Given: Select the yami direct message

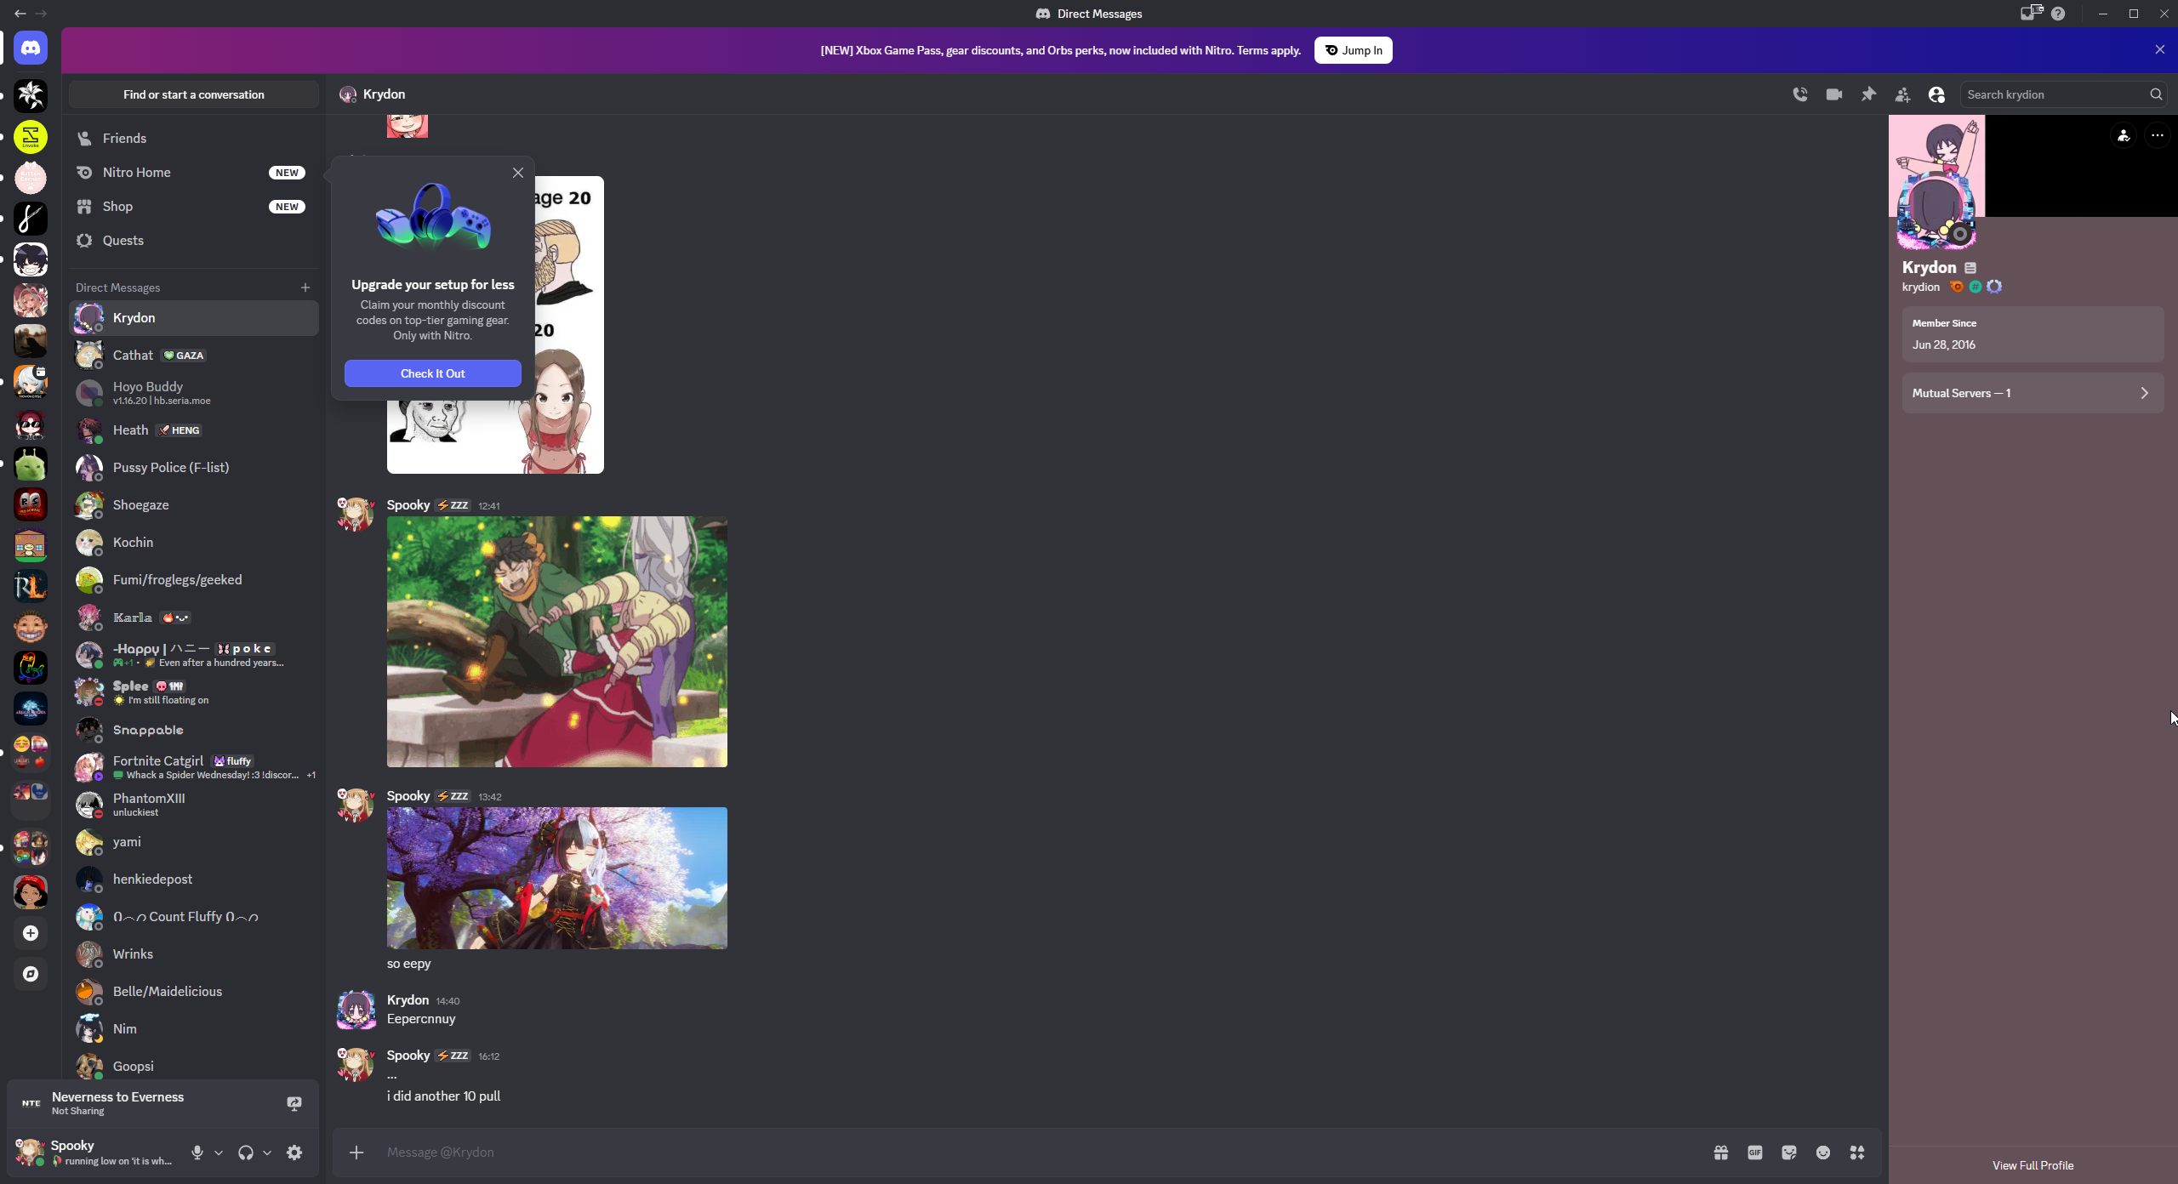Looking at the screenshot, I should (x=194, y=841).
